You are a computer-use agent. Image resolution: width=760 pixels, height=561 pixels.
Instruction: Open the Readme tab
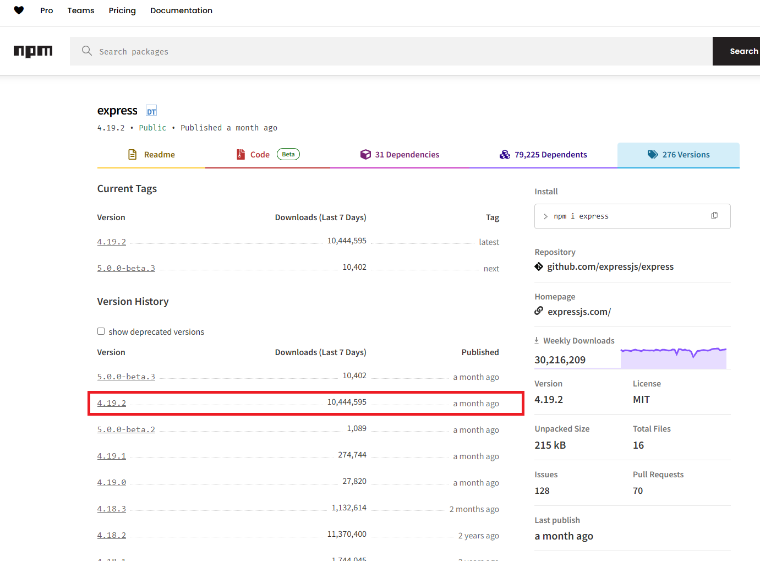151,155
